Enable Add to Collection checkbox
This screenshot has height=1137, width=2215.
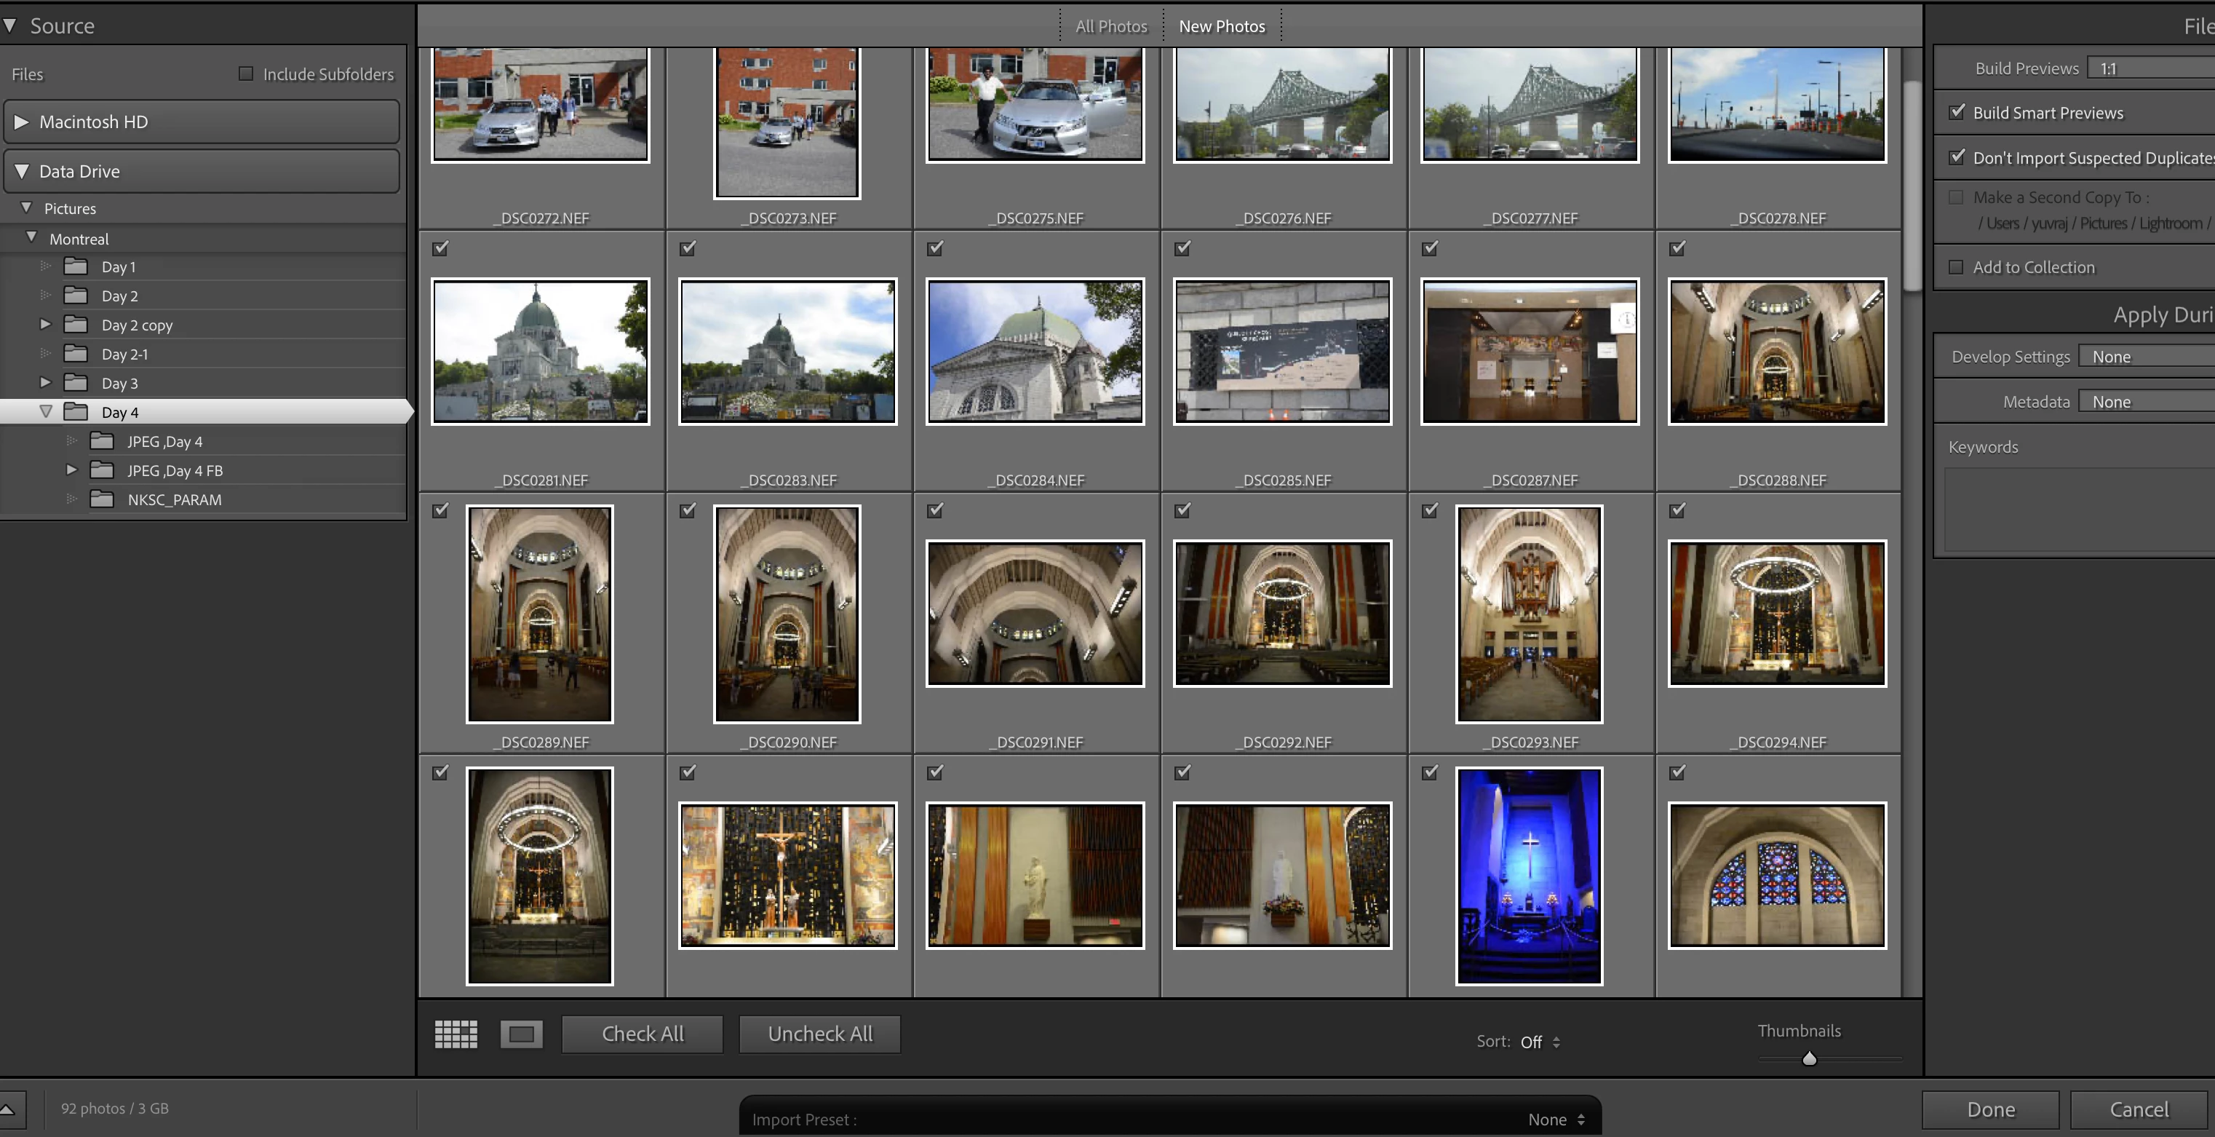click(1956, 266)
